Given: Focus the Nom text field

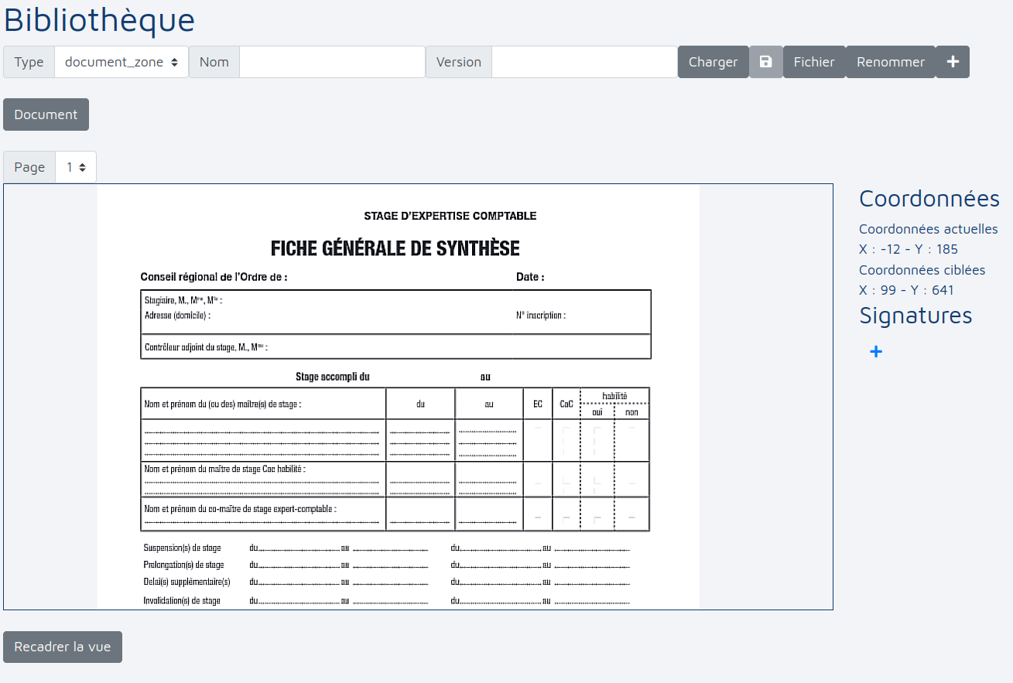Looking at the screenshot, I should pos(332,62).
